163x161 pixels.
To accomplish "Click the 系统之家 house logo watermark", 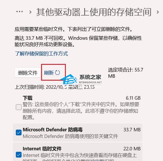I will click(69, 79).
